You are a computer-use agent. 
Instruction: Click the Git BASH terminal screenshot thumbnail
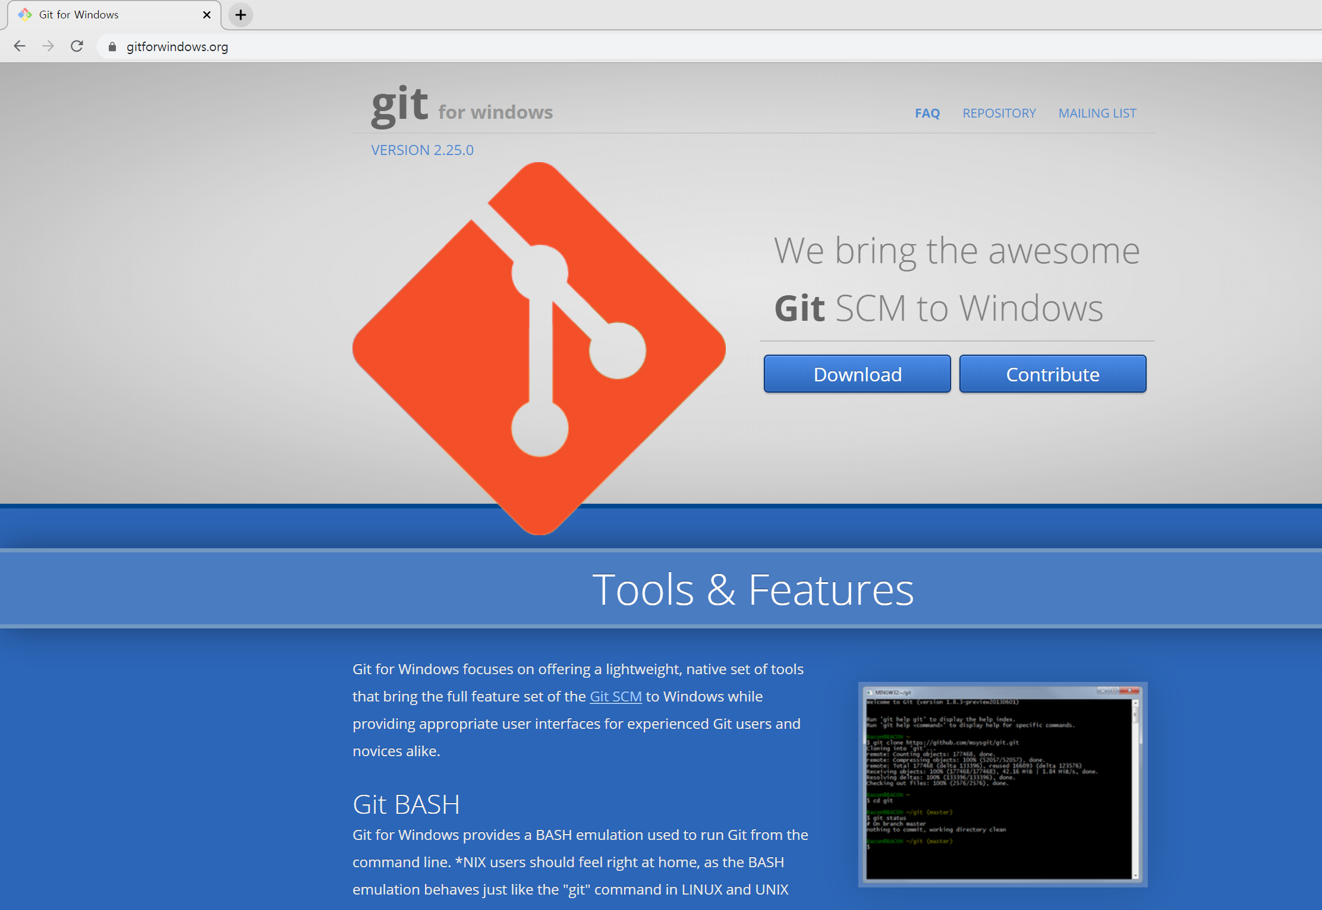click(x=1002, y=784)
